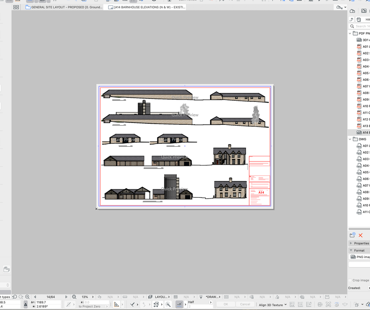Viewport: 370px width, 310px height.
Task: Click the Previous Zoom icon in status bar
Action: 15,297
